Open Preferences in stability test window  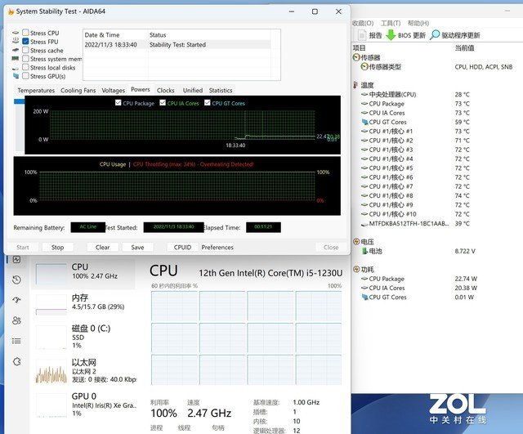pyautogui.click(x=217, y=247)
